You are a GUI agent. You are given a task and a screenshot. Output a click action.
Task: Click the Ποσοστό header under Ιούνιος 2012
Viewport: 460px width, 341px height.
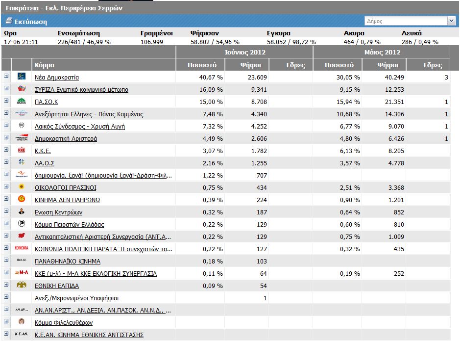pos(202,65)
